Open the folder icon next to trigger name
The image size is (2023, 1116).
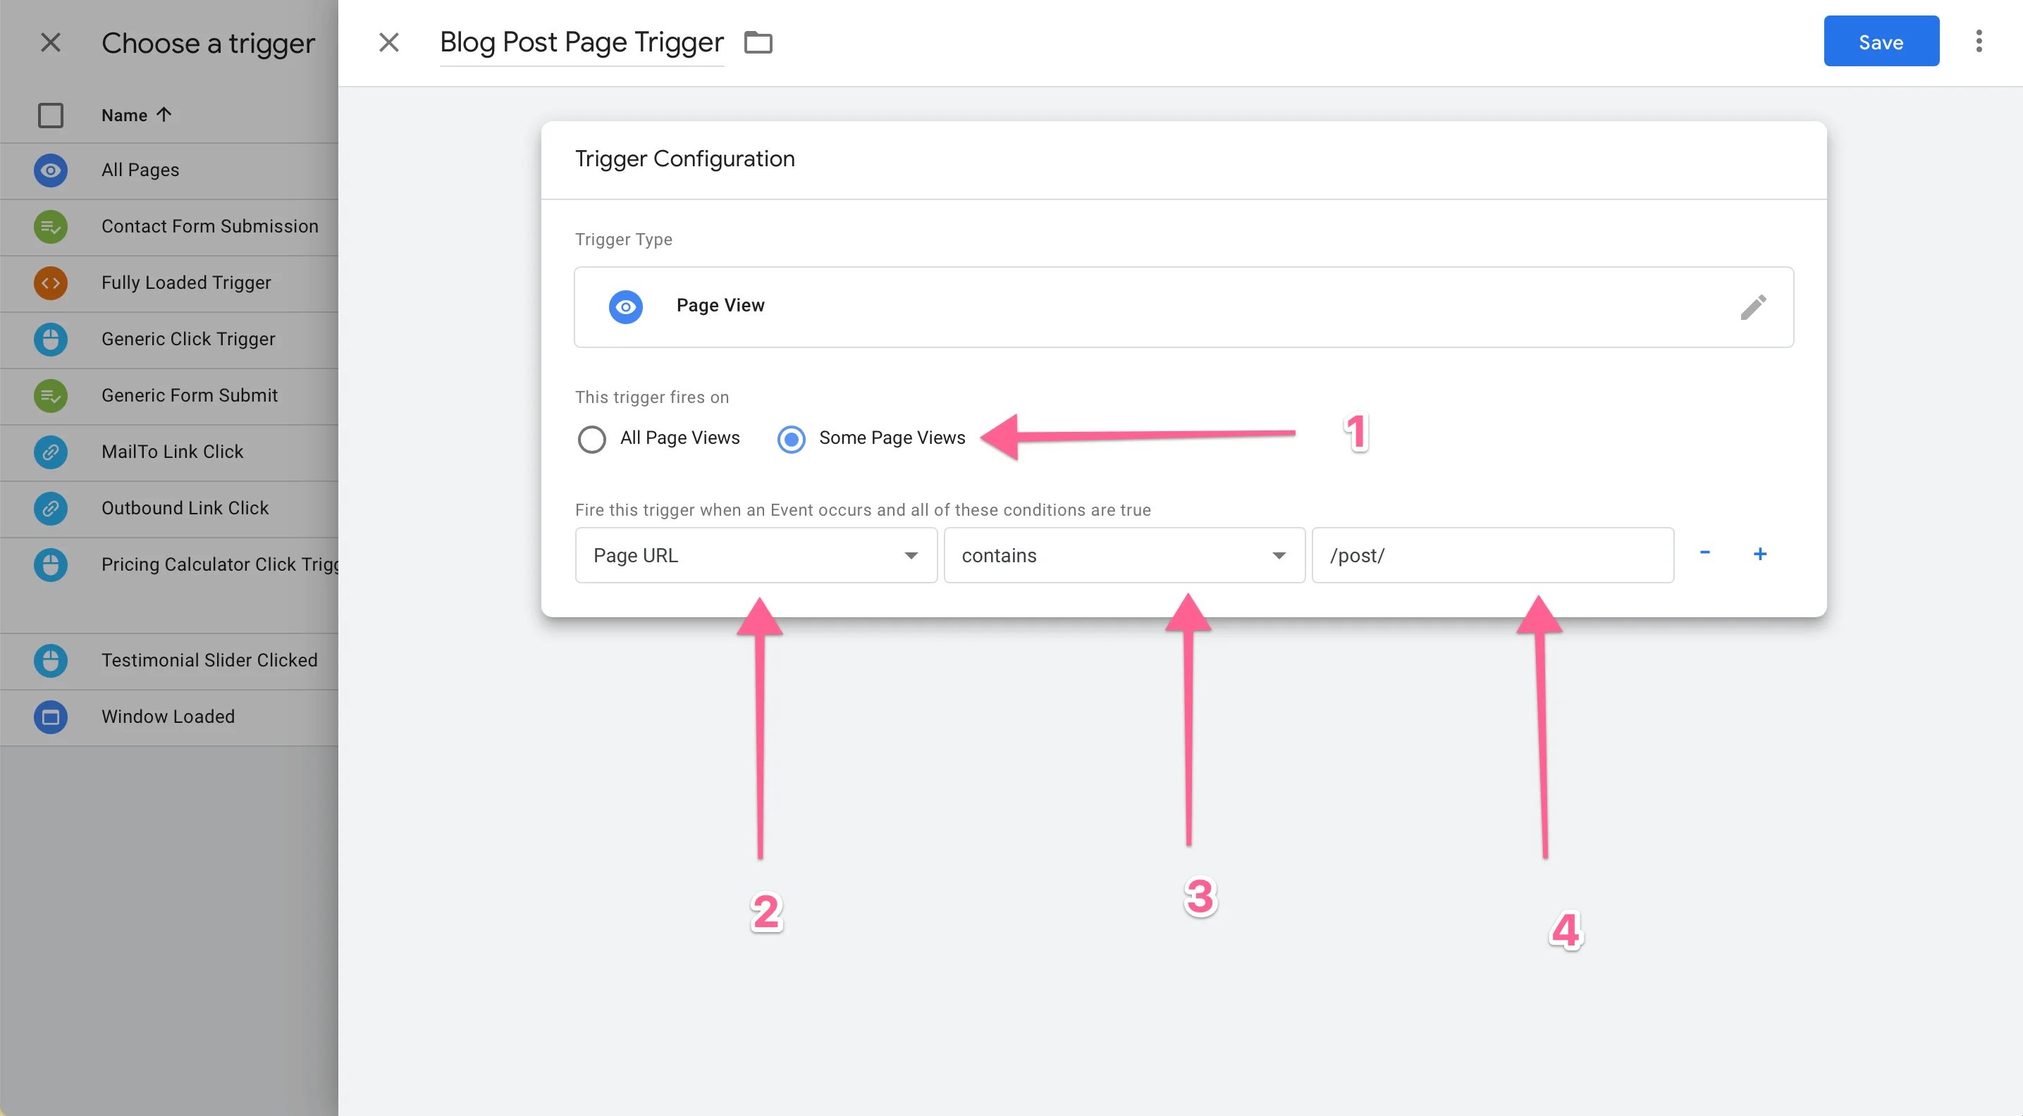coord(758,42)
